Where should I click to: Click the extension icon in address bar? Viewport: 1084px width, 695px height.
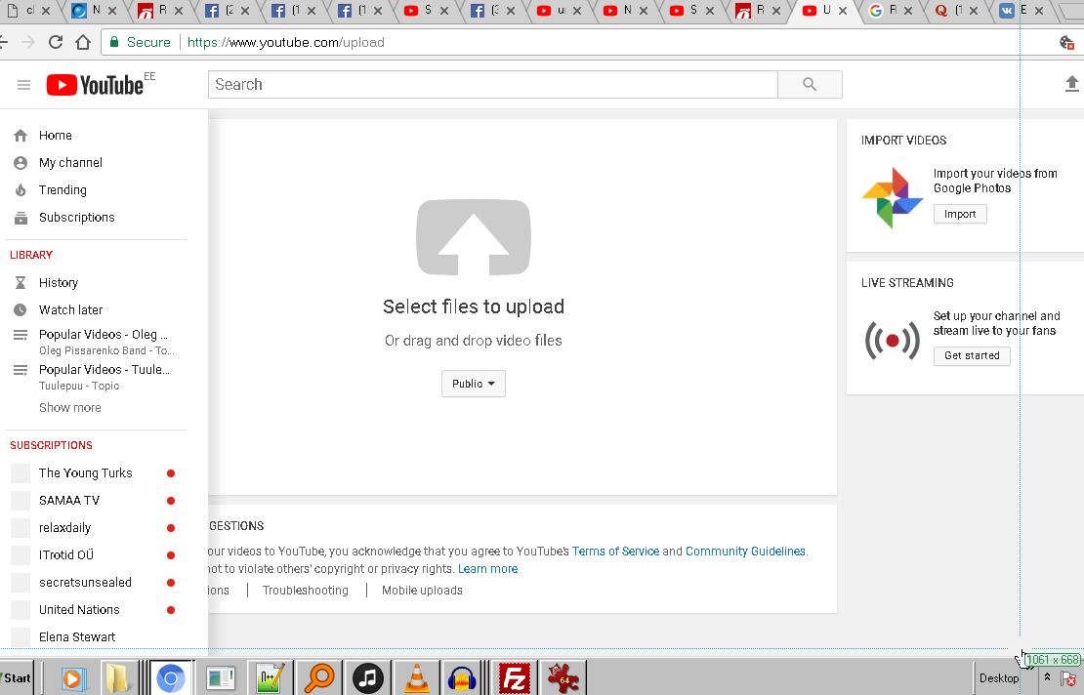(1067, 43)
